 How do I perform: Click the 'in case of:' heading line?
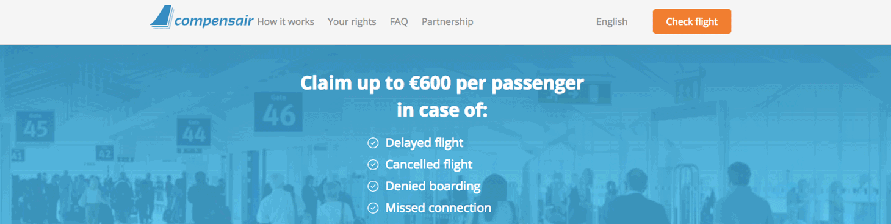coord(442,111)
